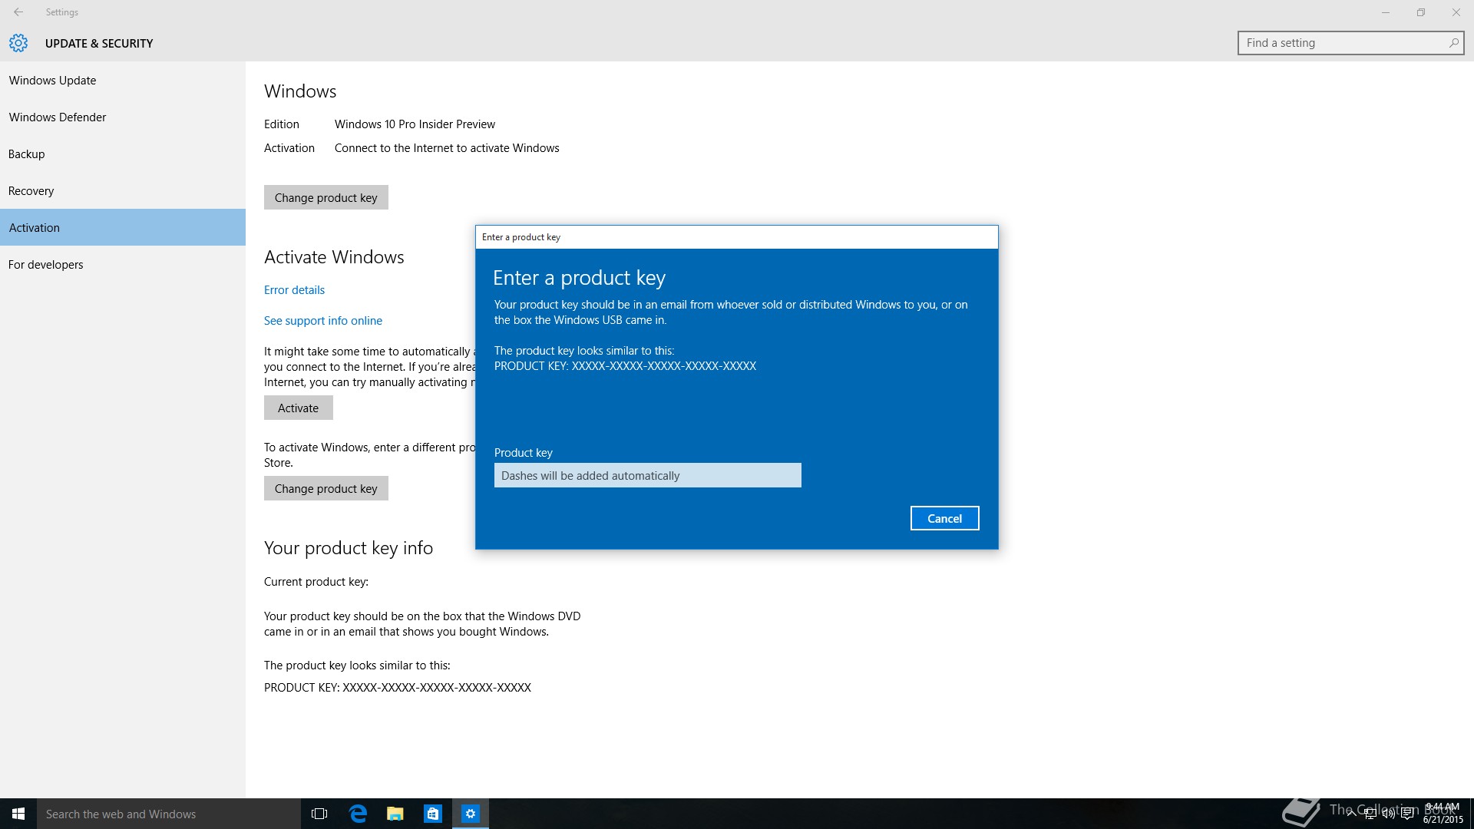Click the Product key input field
1474x829 pixels.
(x=648, y=476)
